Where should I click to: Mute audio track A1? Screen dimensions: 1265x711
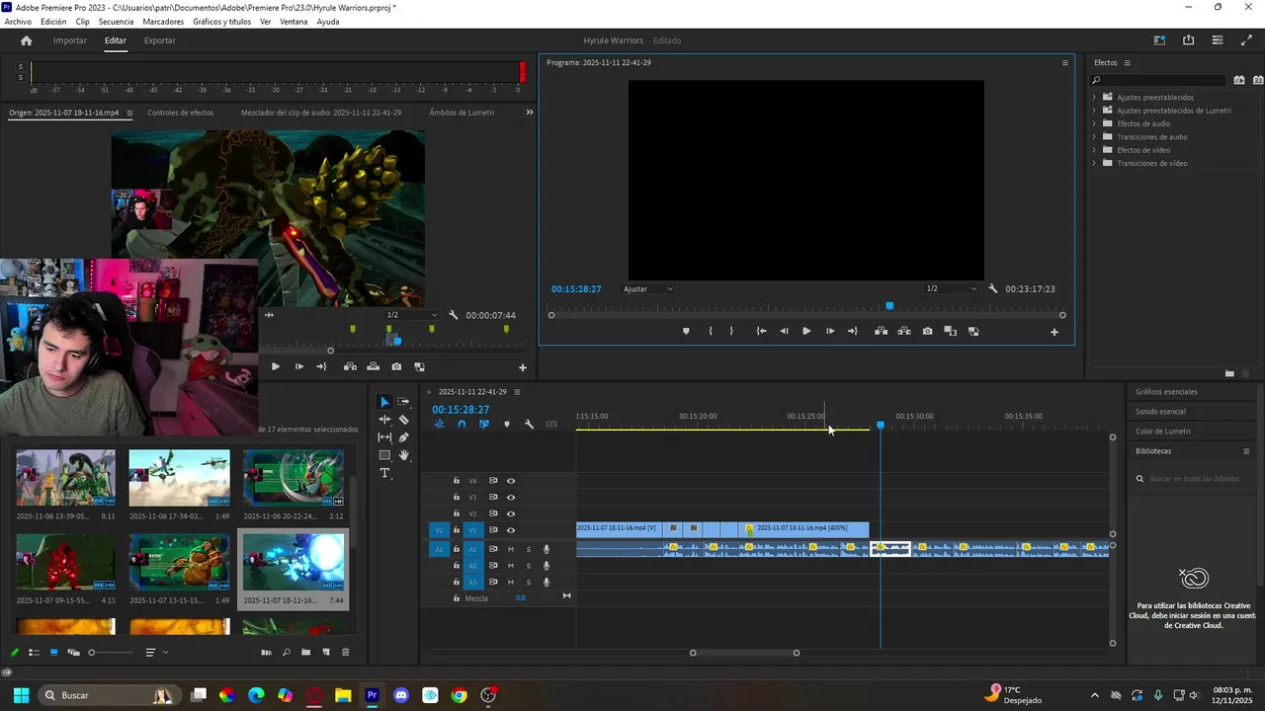(511, 549)
